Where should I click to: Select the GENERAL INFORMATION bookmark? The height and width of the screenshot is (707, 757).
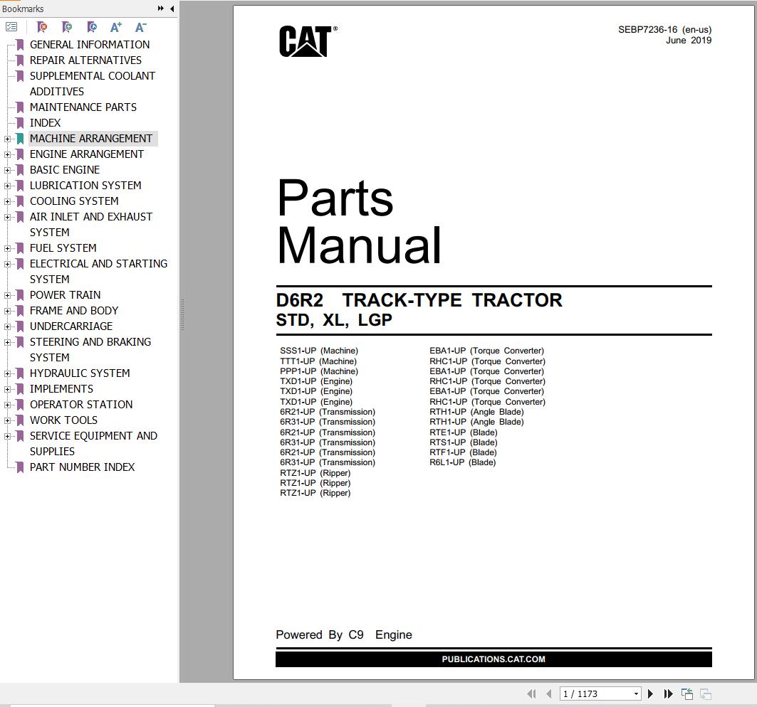tap(89, 44)
